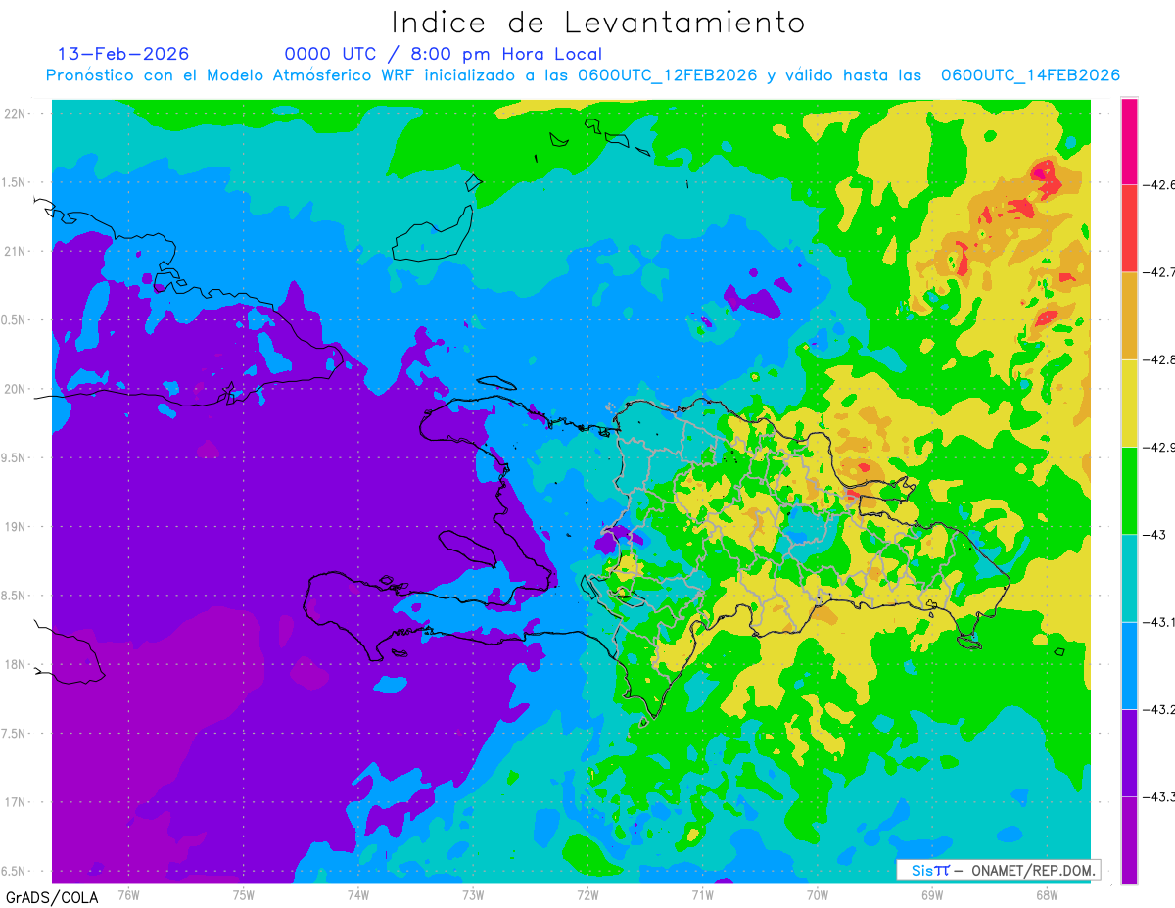Click the latitude label '17N'
Image resolution: width=1175 pixels, height=908 pixels.
[x=16, y=802]
